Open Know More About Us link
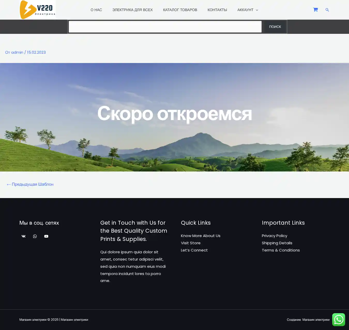The image size is (349, 330). [201, 236]
